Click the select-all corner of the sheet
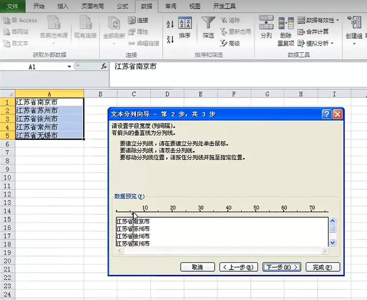This screenshot has width=367, height=300. pos(8,94)
